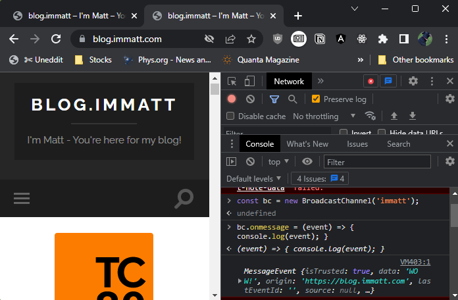Screen dimensions: 458x300
Task: Switch to the Issues drawer tab
Action: (x=357, y=144)
